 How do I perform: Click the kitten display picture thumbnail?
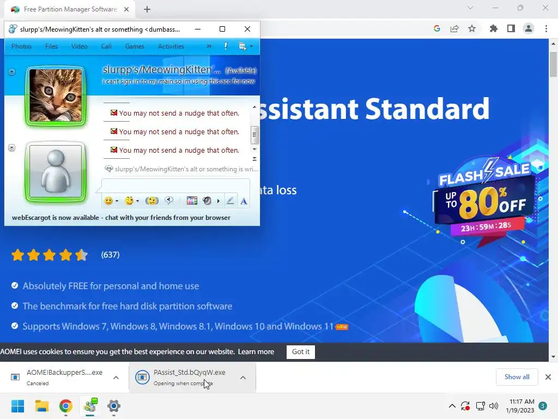click(x=56, y=95)
